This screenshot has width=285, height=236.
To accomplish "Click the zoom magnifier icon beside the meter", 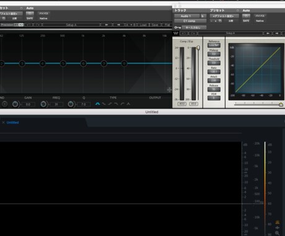I will pyautogui.click(x=278, y=233).
